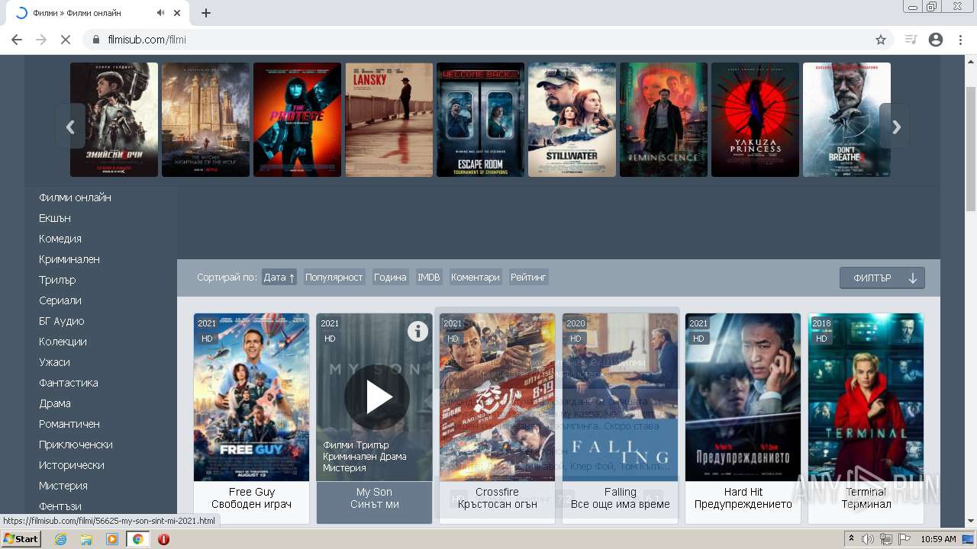
Task: Click the My Son title link
Action: pos(374,498)
